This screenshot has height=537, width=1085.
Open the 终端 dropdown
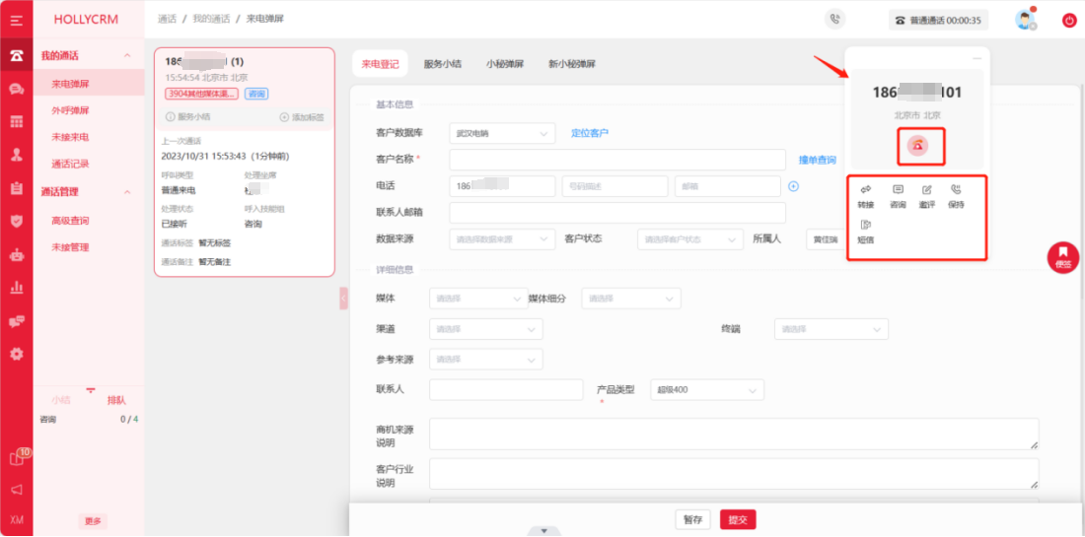click(x=832, y=329)
